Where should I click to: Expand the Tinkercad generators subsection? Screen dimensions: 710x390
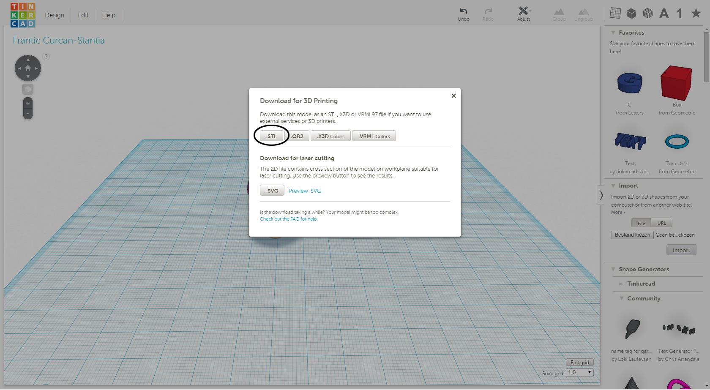point(621,284)
